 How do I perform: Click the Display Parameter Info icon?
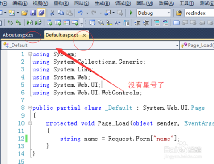[x=101, y=23]
